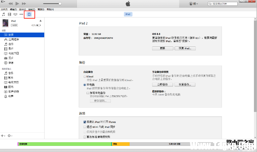
Task: Click the 更改密码... button
Action: 100,101
